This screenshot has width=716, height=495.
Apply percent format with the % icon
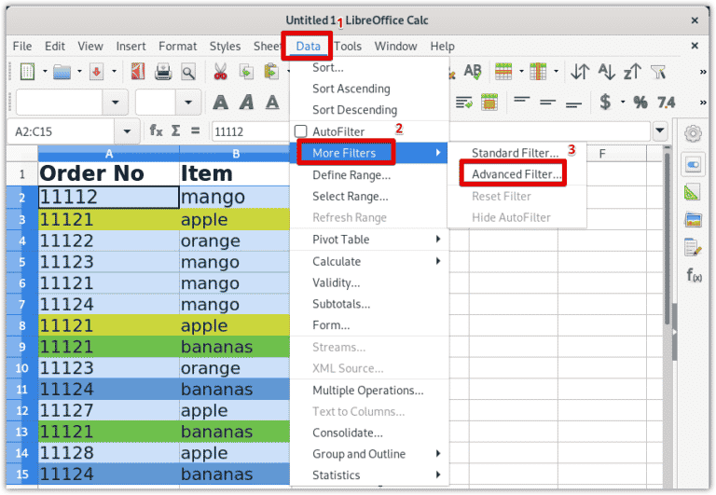pyautogui.click(x=640, y=103)
